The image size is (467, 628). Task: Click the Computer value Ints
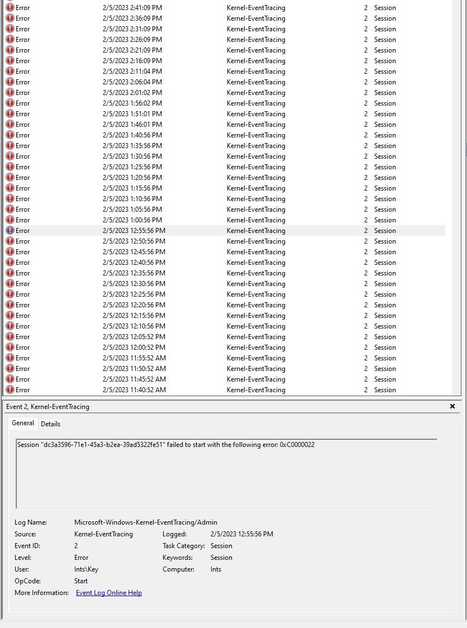tap(216, 569)
